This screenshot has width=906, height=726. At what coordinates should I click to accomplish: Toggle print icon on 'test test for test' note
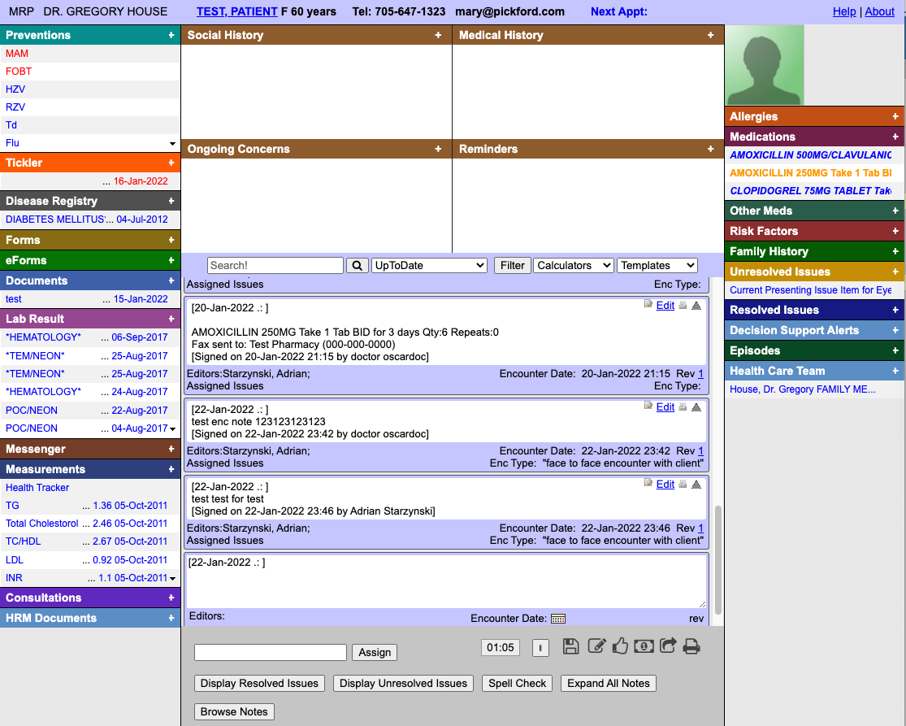tap(683, 485)
